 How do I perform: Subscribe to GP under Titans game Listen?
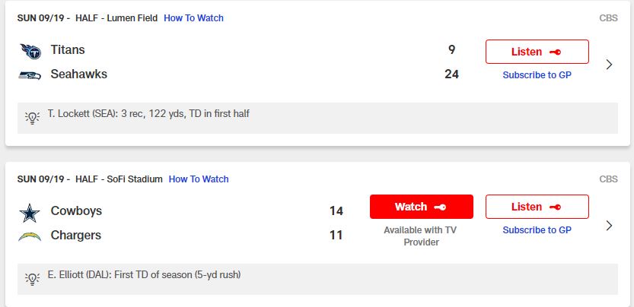click(x=537, y=75)
